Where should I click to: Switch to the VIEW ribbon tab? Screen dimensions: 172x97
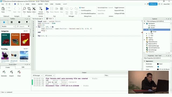[52, 4]
